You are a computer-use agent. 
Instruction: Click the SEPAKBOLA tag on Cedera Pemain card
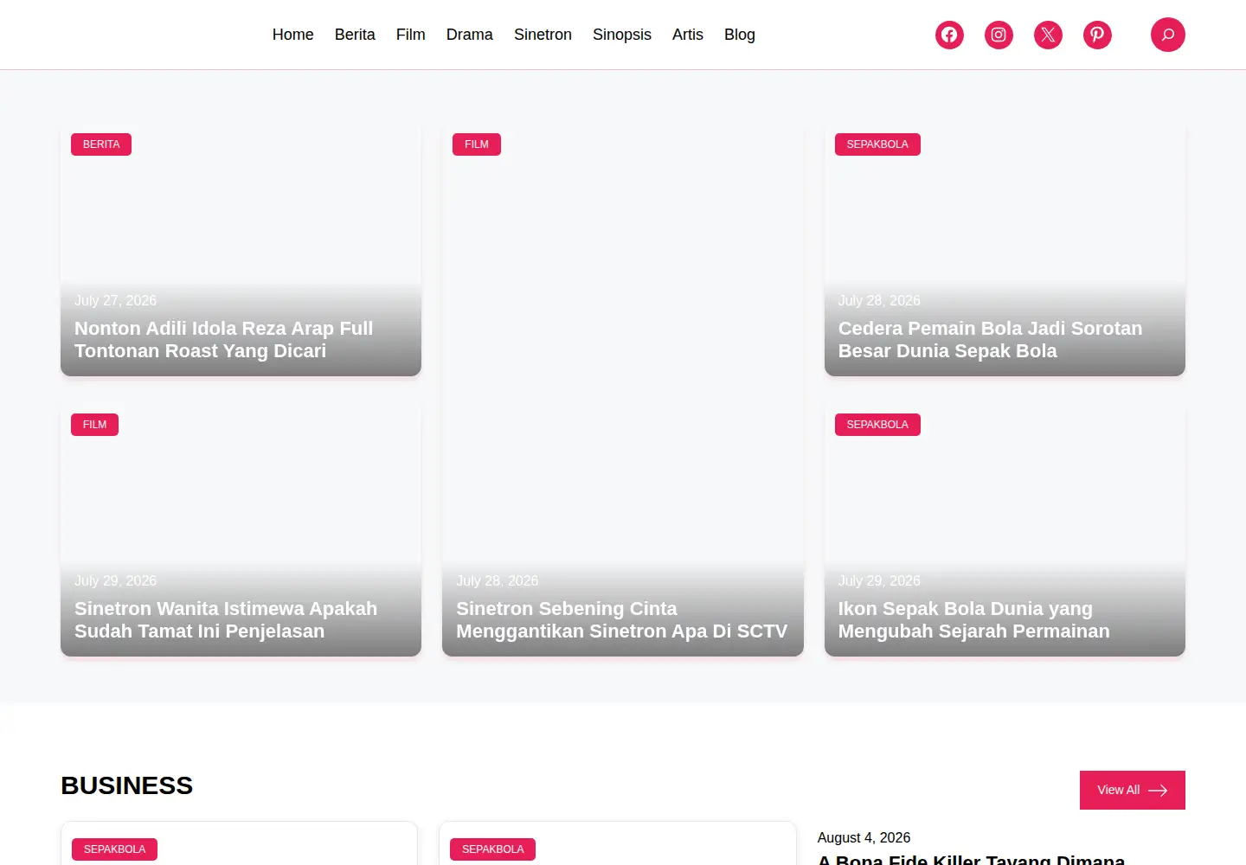click(x=877, y=144)
